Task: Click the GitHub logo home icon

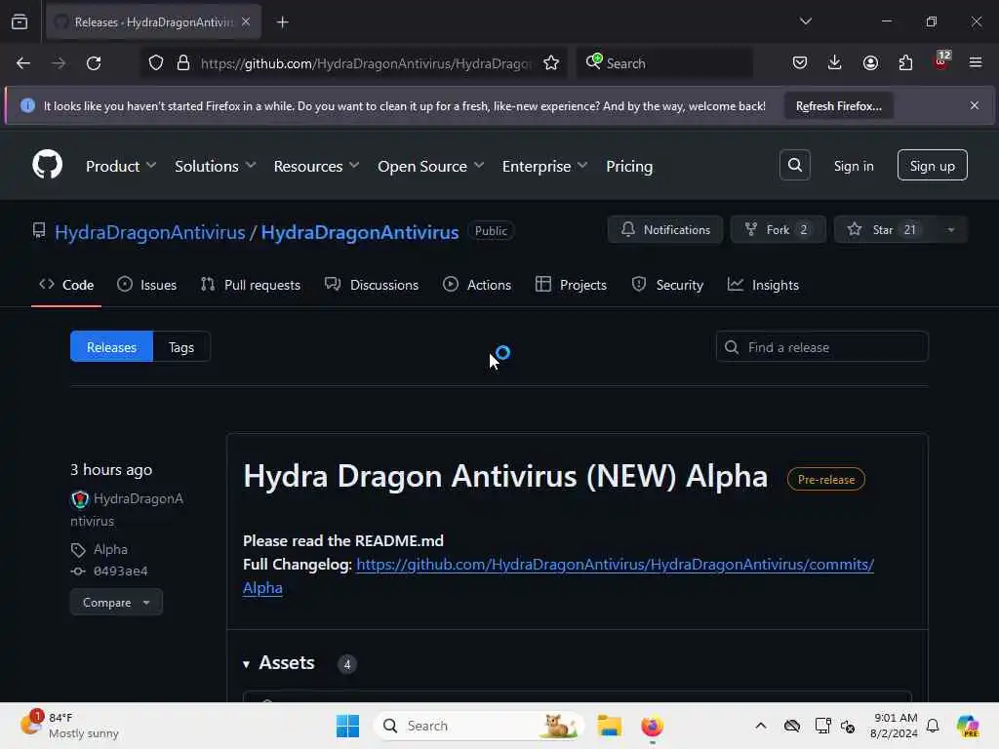Action: pyautogui.click(x=47, y=165)
